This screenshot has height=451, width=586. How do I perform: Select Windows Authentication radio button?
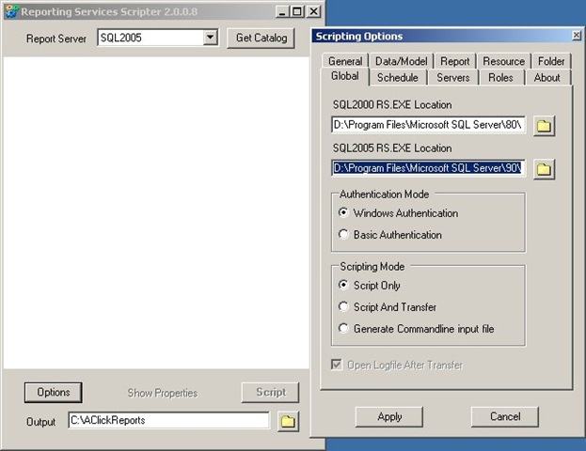(343, 212)
